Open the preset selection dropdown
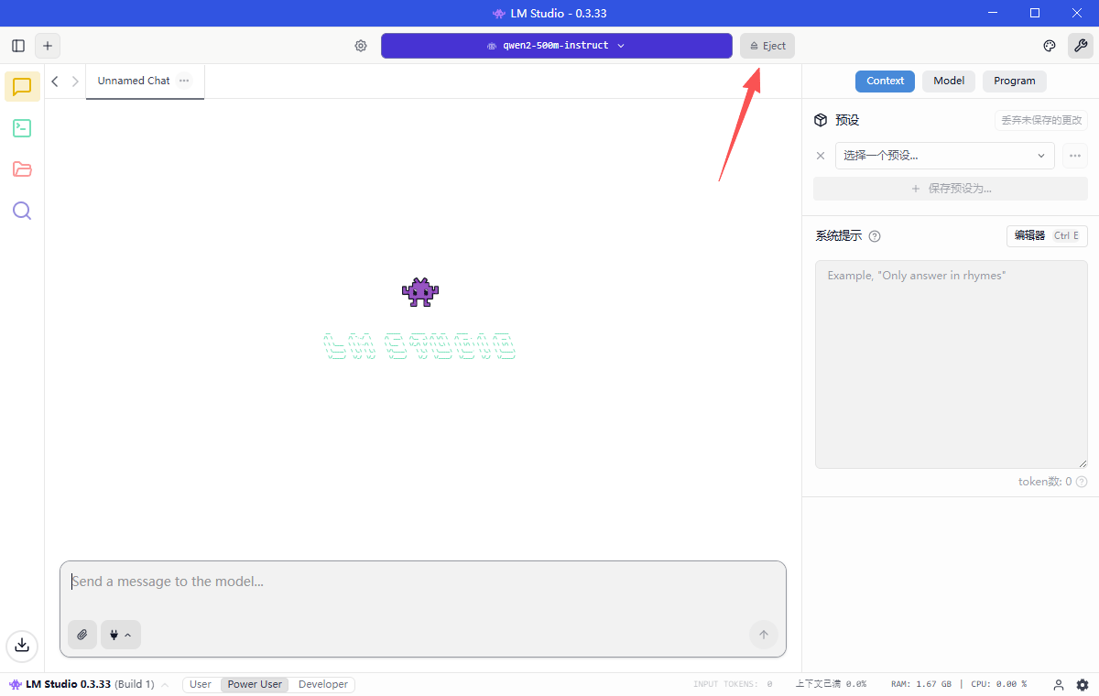The image size is (1099, 696). (944, 156)
